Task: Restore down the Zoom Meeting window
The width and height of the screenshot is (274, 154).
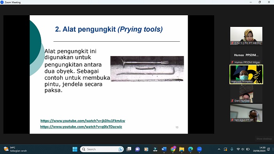Action: [260, 2]
